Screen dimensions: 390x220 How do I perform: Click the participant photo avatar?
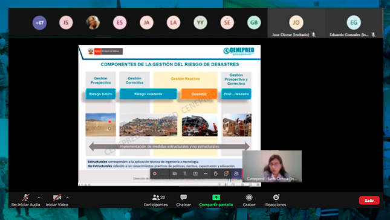point(93,22)
